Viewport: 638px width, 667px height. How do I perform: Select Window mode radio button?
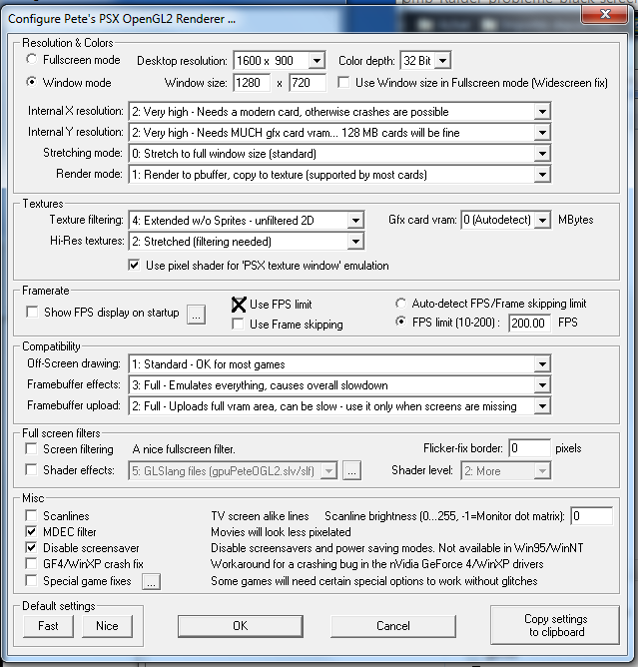(32, 82)
